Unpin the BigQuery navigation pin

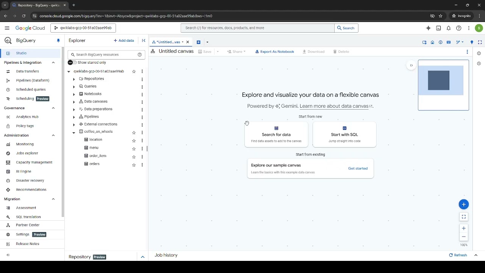click(58, 41)
